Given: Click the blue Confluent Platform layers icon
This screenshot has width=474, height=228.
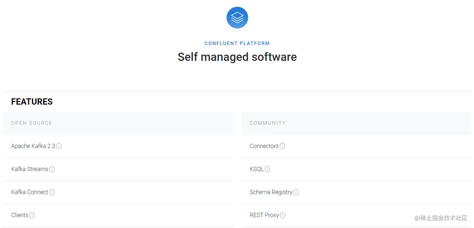Looking at the screenshot, I should pos(237,18).
